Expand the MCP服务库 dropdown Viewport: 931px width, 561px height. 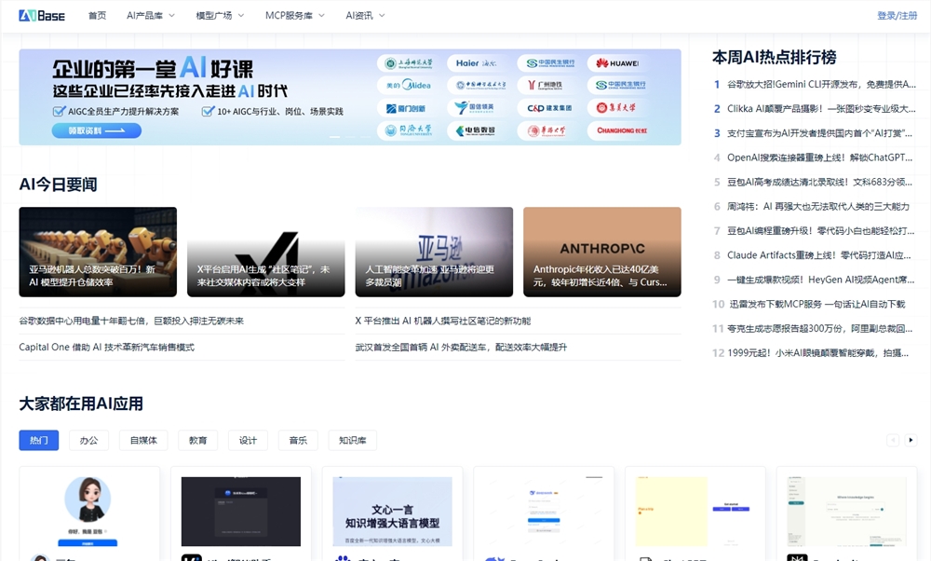pyautogui.click(x=291, y=15)
